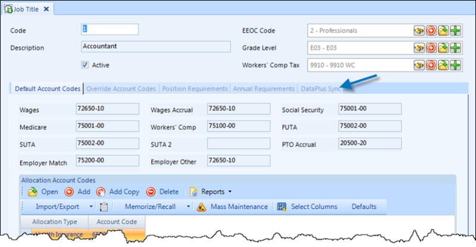Click the Defaults button
The width and height of the screenshot is (476, 247).
click(364, 207)
